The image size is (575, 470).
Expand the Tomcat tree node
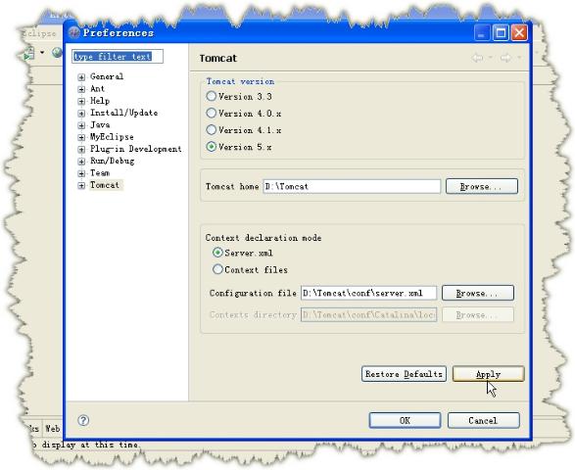[x=81, y=186]
